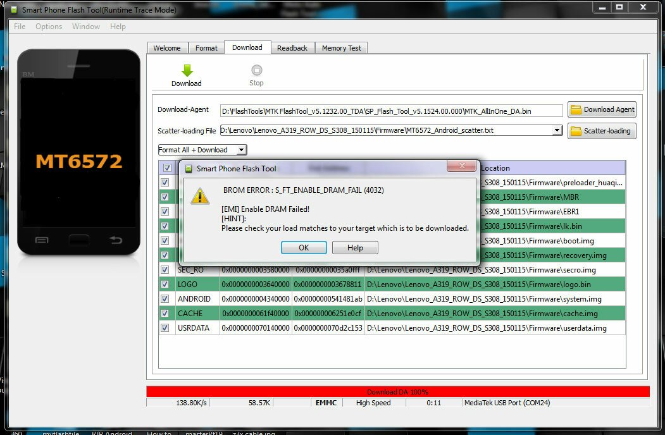Open the Help menu
Screen dimensions: 665x435
point(118,27)
